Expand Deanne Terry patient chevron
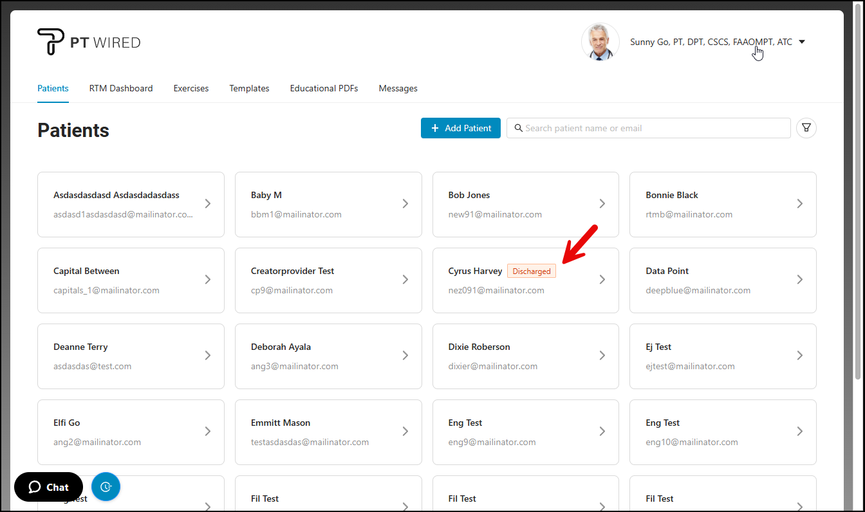Image resolution: width=865 pixels, height=512 pixels. pos(207,356)
